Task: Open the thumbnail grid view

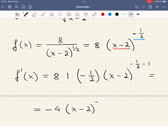Action: click(x=10, y=7)
